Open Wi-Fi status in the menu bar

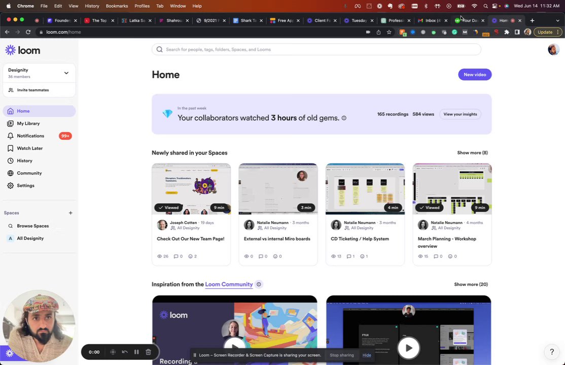click(474, 6)
